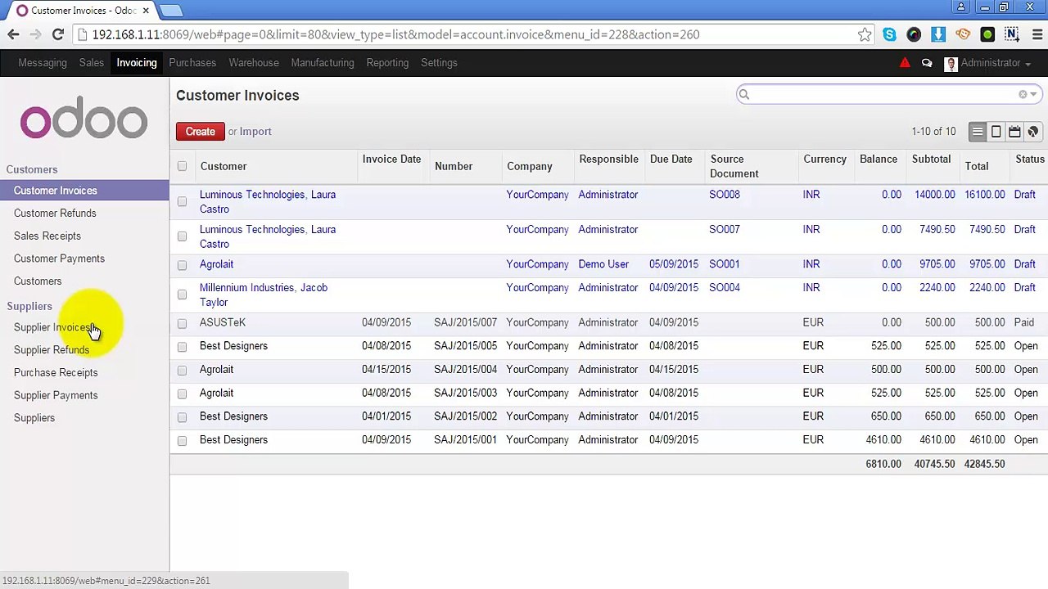Screen dimensions: 1048x589
Task: Open the green dot extension icon
Action: pos(987,34)
